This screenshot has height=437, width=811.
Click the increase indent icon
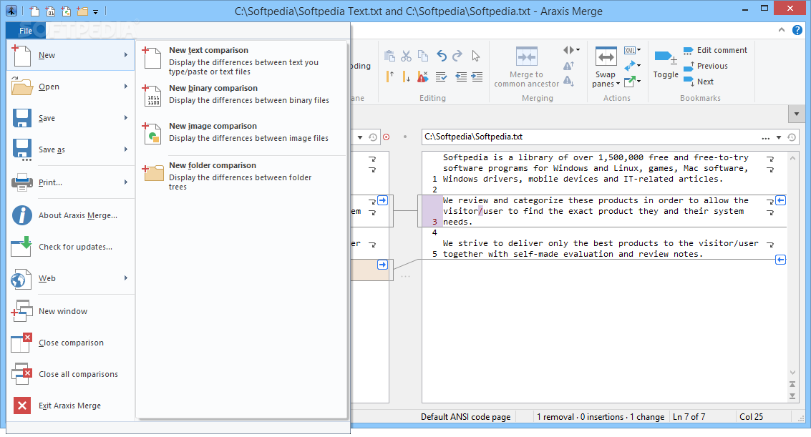(x=477, y=77)
